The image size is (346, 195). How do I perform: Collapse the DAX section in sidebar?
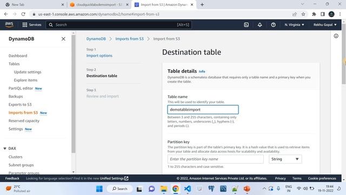[5, 148]
